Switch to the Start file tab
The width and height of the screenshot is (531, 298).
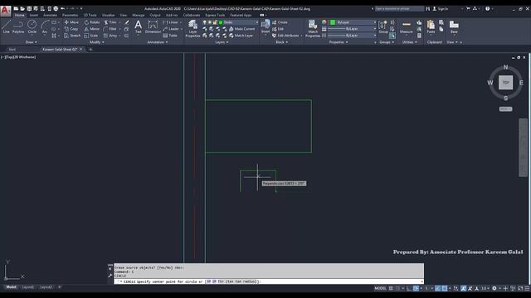coord(12,50)
